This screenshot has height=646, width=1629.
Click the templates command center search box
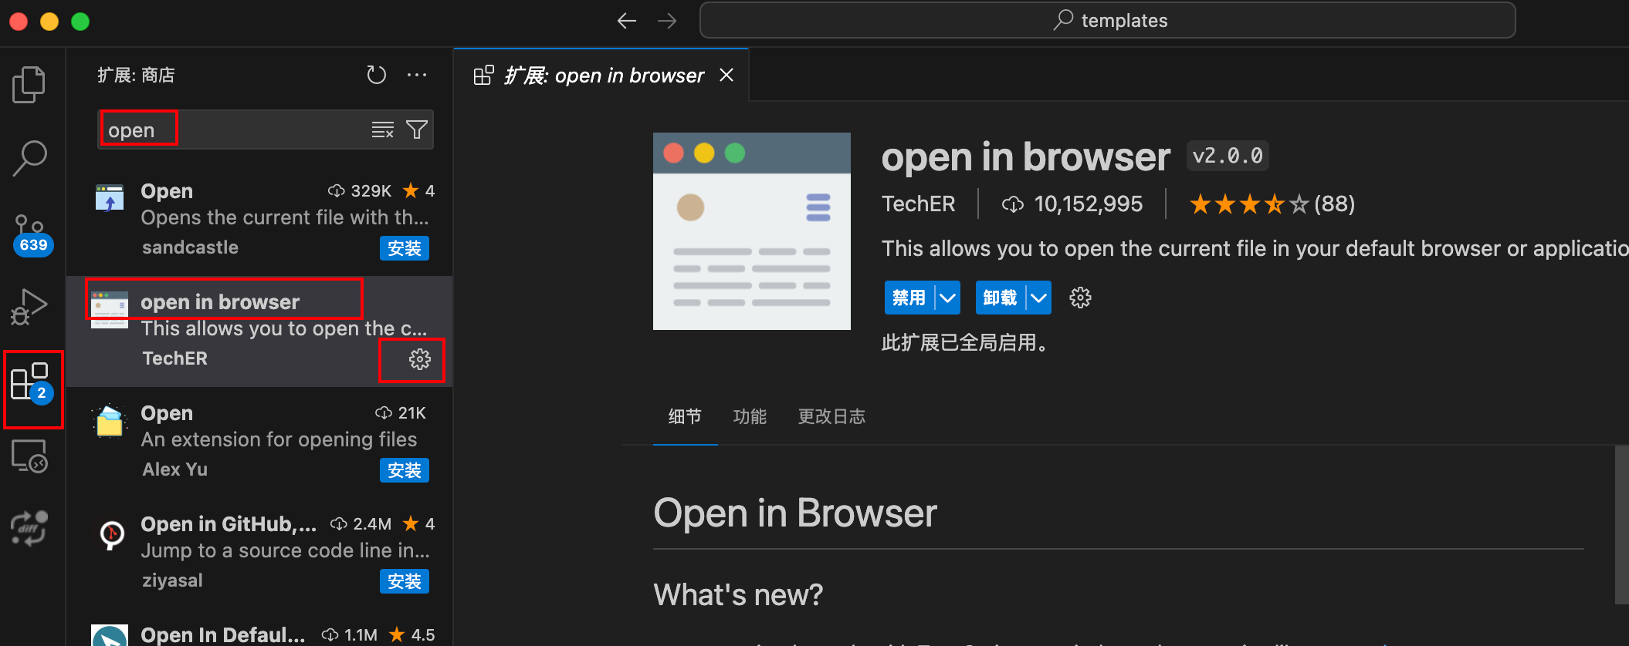pos(1107,21)
